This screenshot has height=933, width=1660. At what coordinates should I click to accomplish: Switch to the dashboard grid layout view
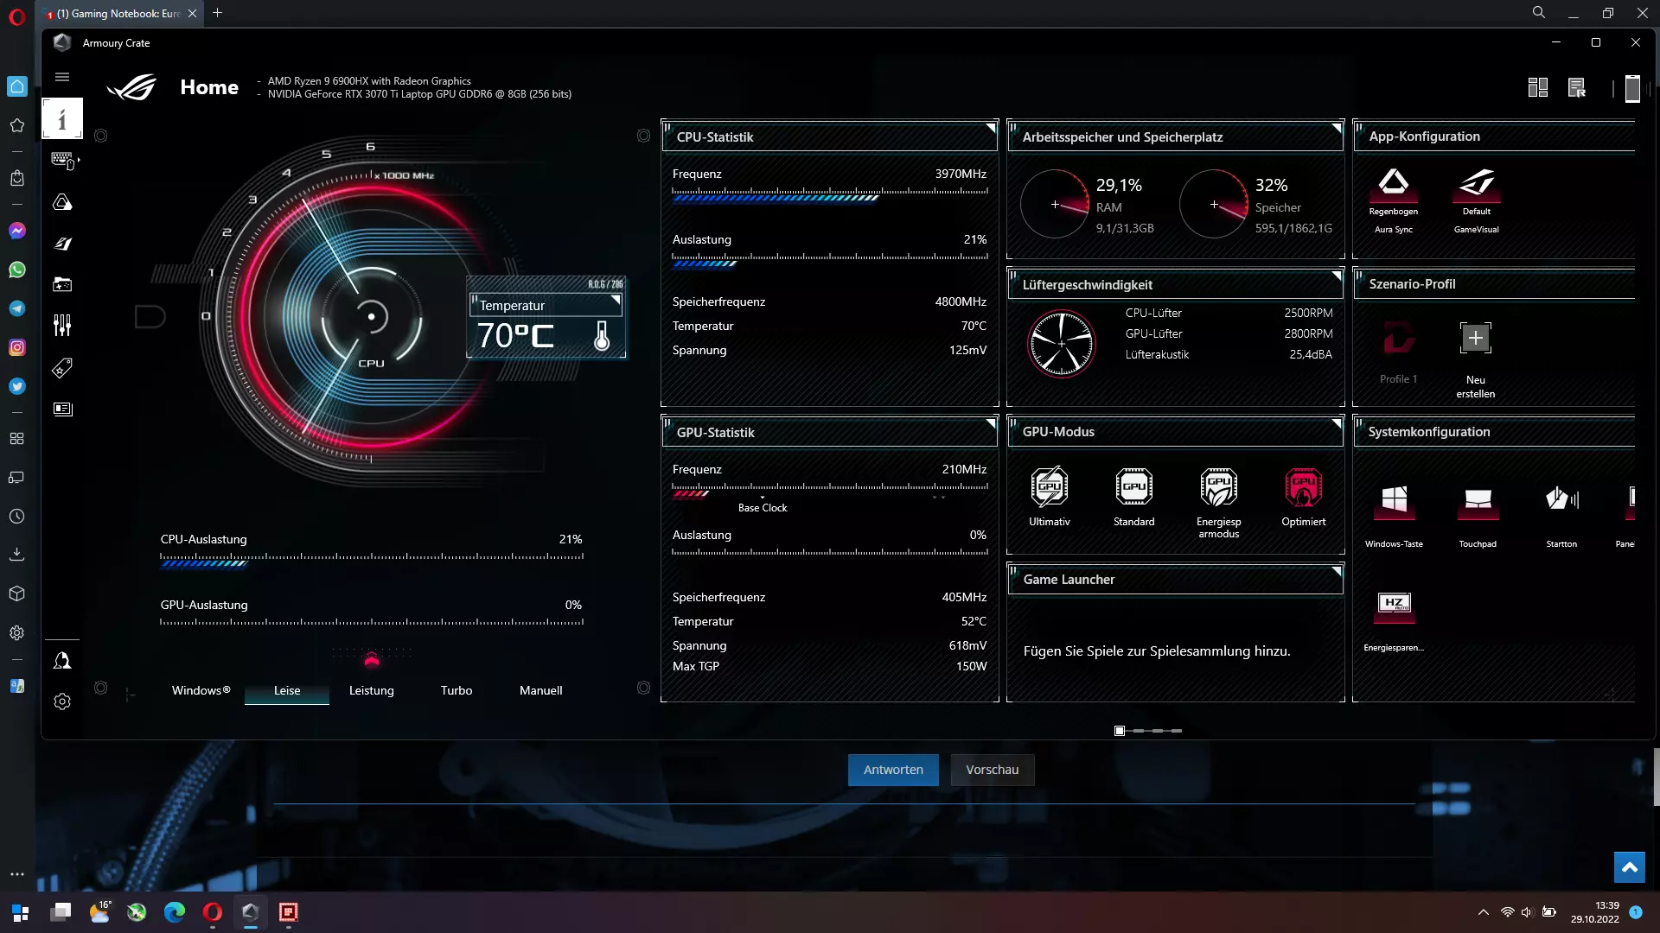coord(1538,87)
